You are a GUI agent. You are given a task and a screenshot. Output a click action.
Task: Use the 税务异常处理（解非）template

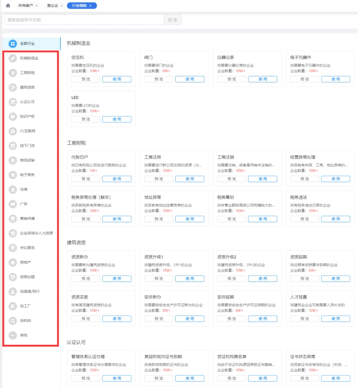[x=117, y=219]
